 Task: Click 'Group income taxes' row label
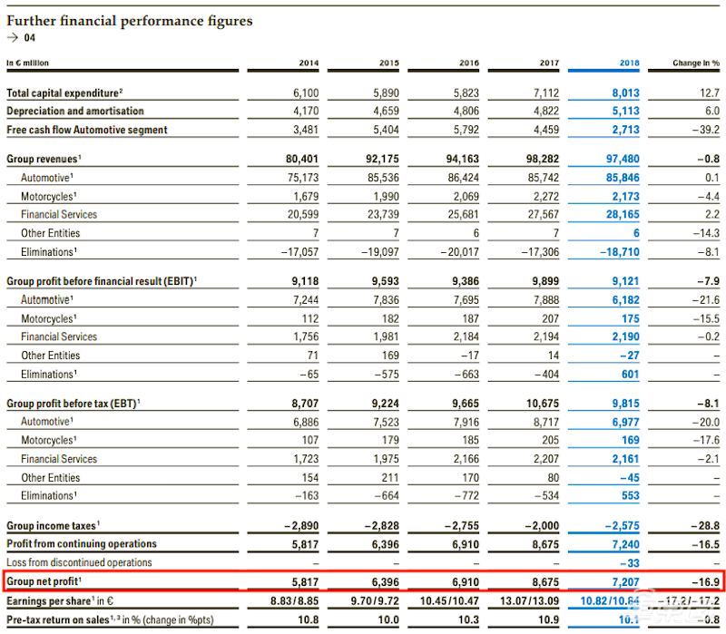coord(53,525)
